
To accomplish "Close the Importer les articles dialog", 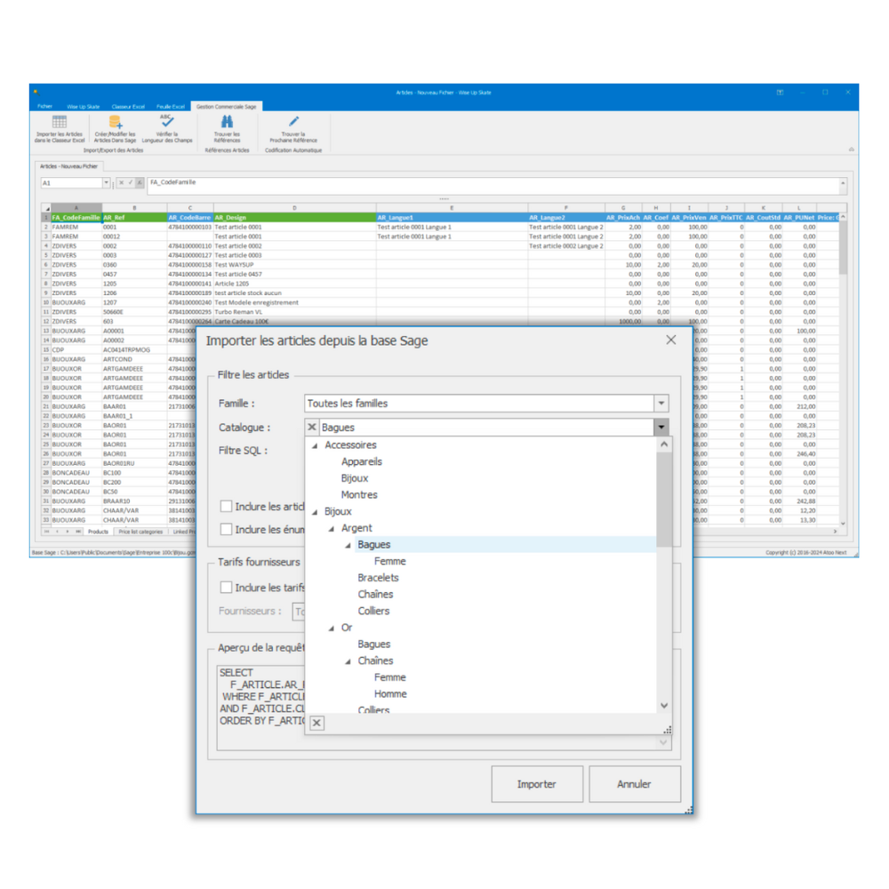I will click(x=671, y=340).
